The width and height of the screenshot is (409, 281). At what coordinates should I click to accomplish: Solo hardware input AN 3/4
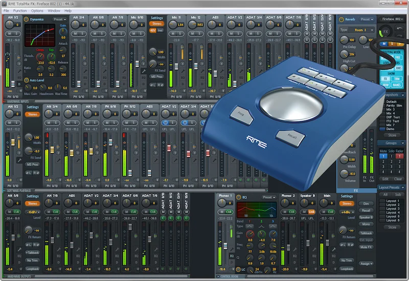pyautogui.click(x=82, y=34)
